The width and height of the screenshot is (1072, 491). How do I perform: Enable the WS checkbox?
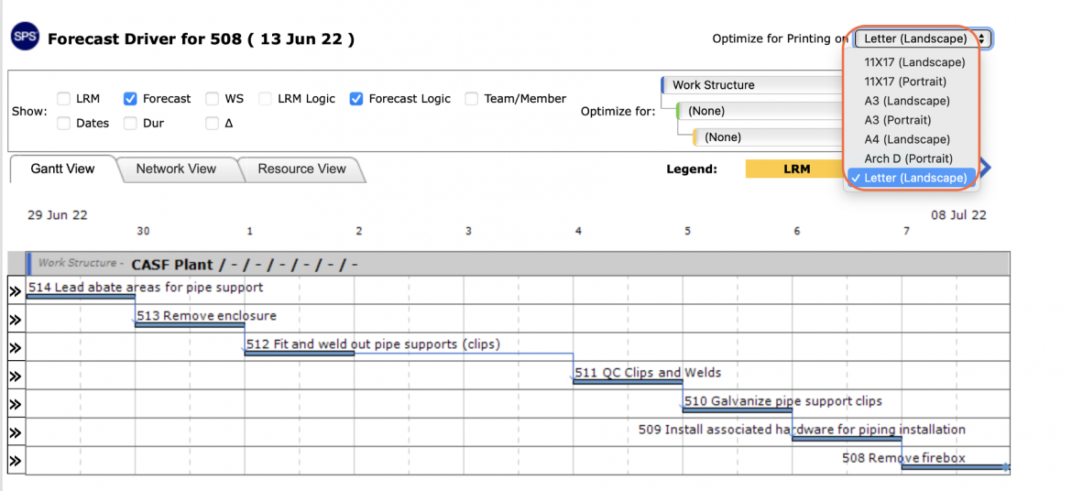click(212, 99)
